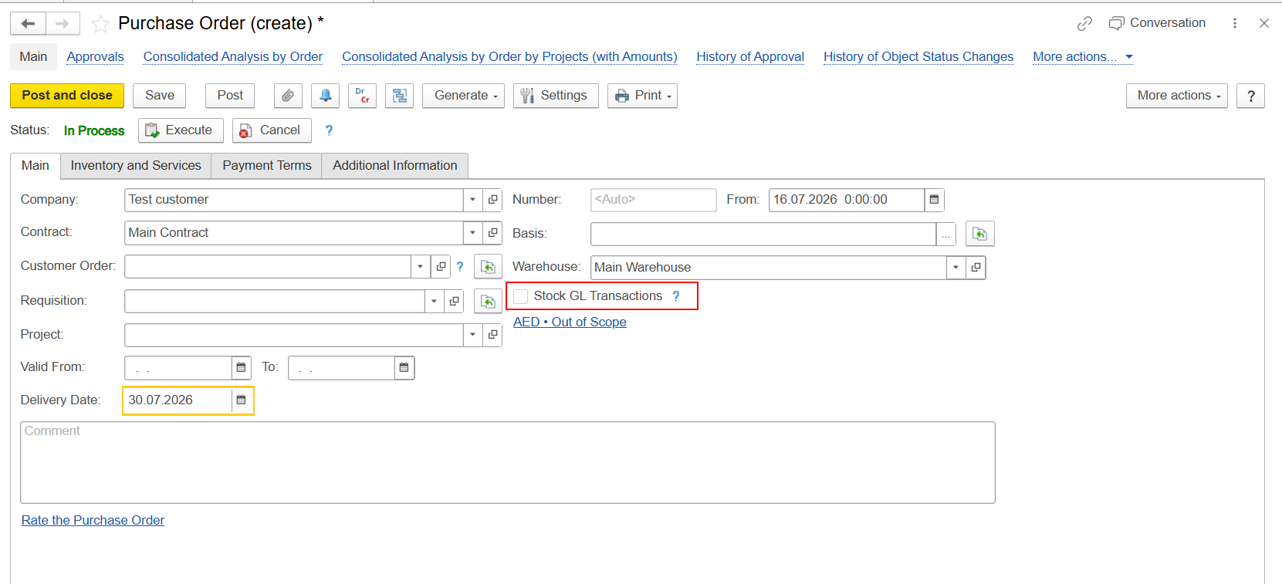The height and width of the screenshot is (584, 1282).
Task: Click the yellow Post and close button
Action: [67, 96]
